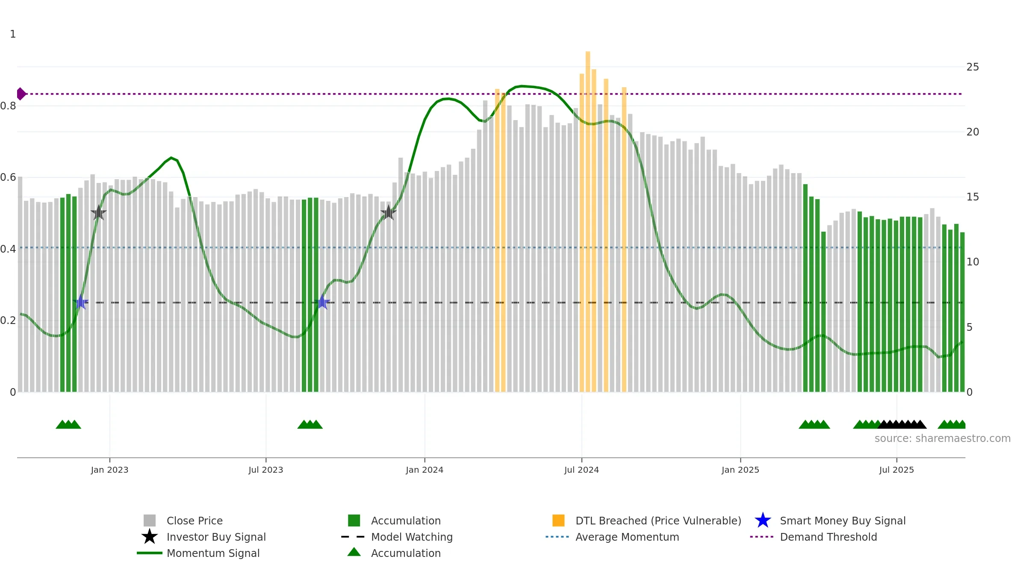Screen dimensions: 1026x577
Task: Click the right axis value 10
Action: click(973, 262)
